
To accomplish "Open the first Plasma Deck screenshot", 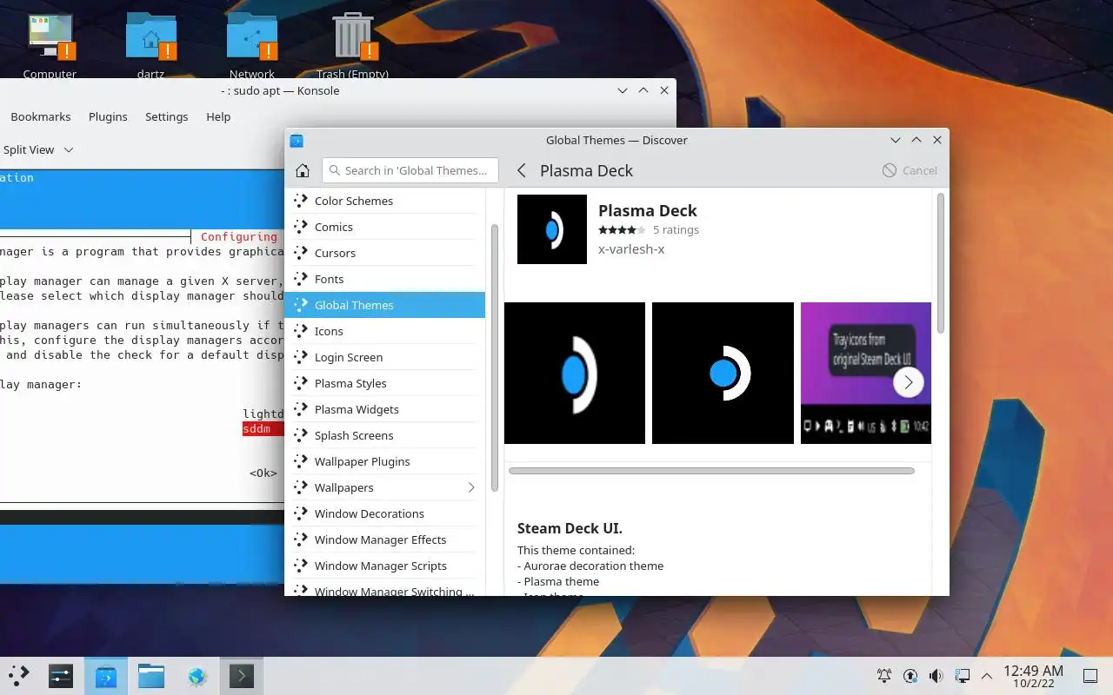I will click(575, 373).
